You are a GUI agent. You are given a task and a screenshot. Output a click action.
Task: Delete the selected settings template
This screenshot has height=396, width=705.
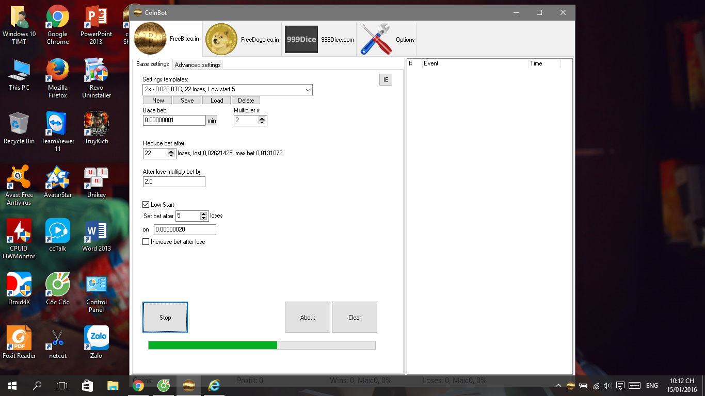tap(246, 101)
